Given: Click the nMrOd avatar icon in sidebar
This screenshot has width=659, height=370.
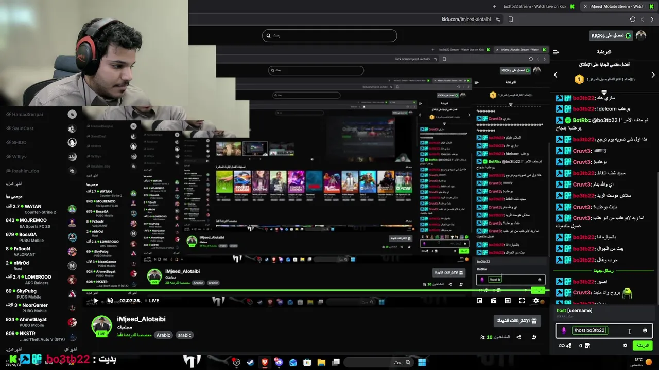Looking at the screenshot, I should (72, 266).
